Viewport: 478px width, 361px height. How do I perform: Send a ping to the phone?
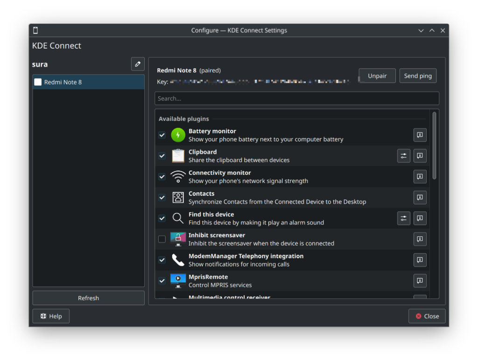point(418,75)
